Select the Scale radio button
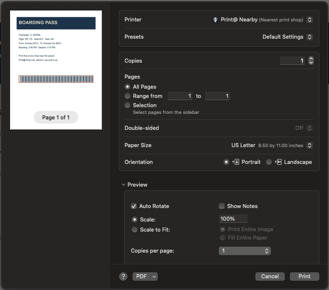The height and width of the screenshot is (290, 329). [135, 219]
